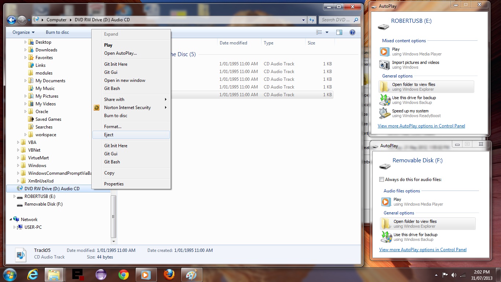Screen dimensions: 501x282
Task: Open 'View more AutoPlay options' link for ROBERTUSB
Action: tap(421, 126)
